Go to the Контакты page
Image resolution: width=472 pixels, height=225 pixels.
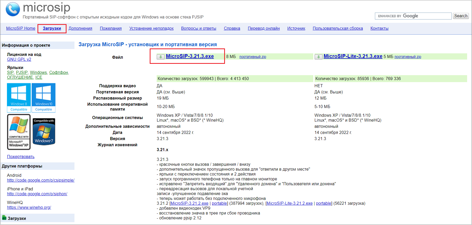coord(379,28)
